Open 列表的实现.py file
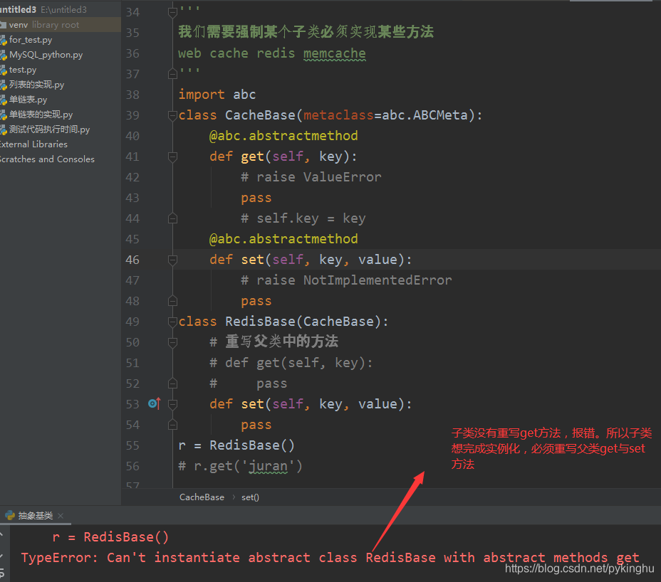The width and height of the screenshot is (661, 582). (36, 85)
